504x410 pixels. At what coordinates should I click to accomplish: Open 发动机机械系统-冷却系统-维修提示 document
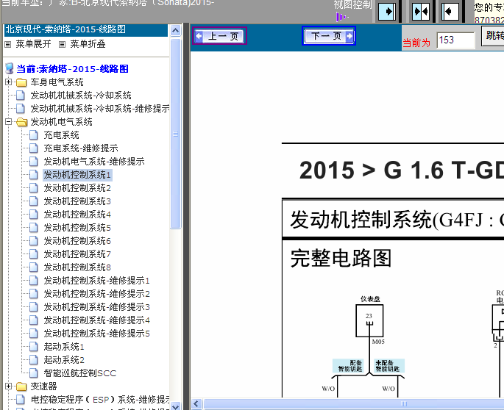click(100, 109)
